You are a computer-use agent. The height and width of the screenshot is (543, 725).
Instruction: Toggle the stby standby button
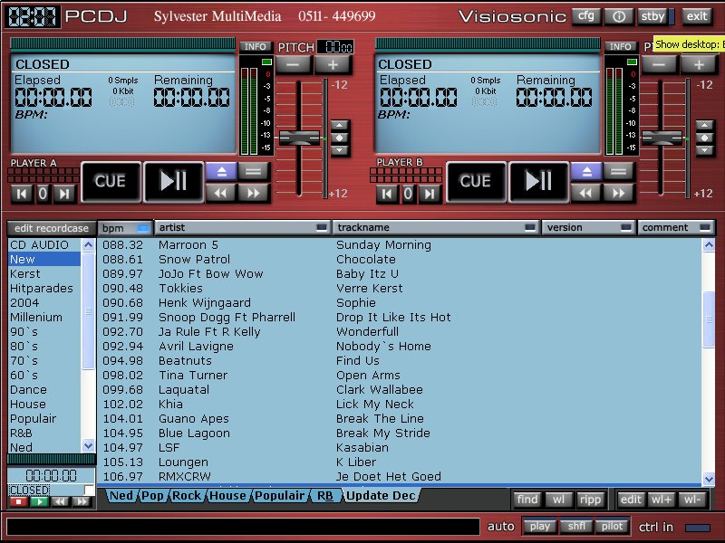point(652,16)
